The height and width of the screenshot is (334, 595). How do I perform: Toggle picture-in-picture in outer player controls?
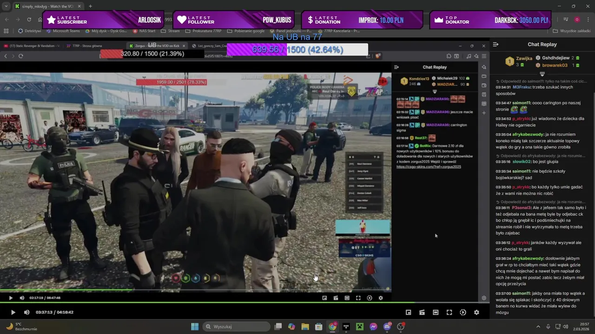[408, 312]
